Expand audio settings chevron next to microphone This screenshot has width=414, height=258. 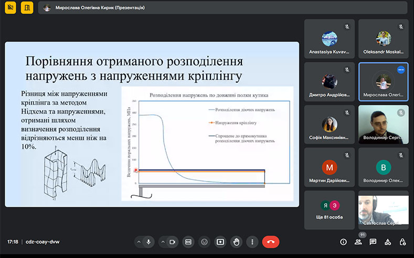coord(139,242)
